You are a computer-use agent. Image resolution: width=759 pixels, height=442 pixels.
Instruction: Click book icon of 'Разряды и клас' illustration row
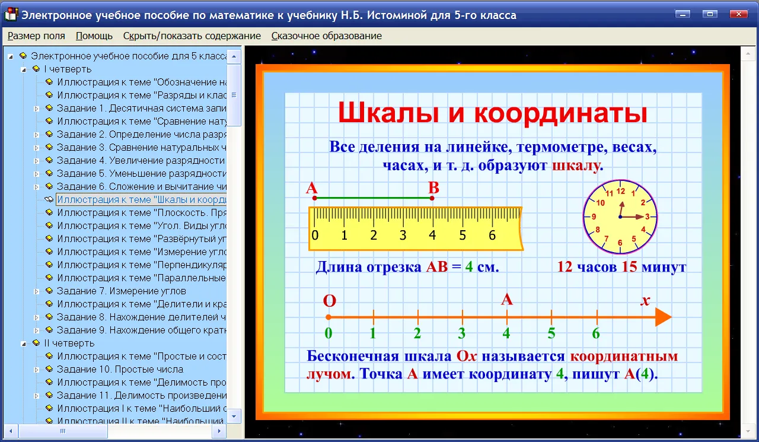pos(49,95)
